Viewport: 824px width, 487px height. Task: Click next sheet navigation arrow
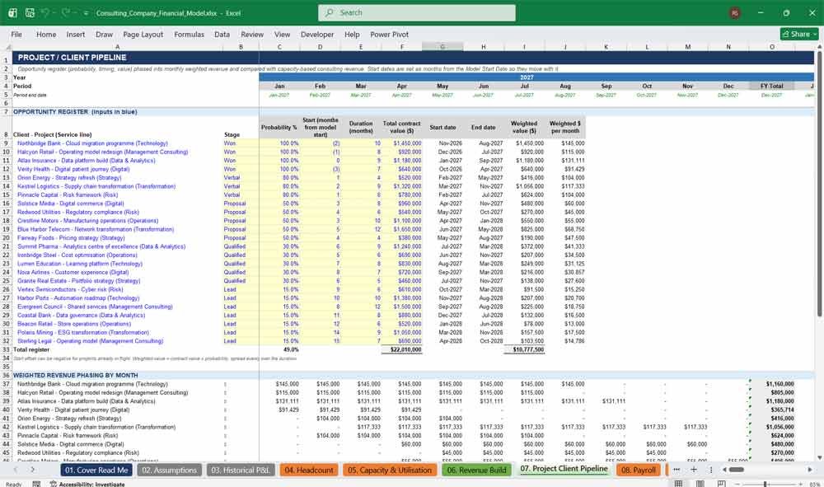(x=33, y=470)
